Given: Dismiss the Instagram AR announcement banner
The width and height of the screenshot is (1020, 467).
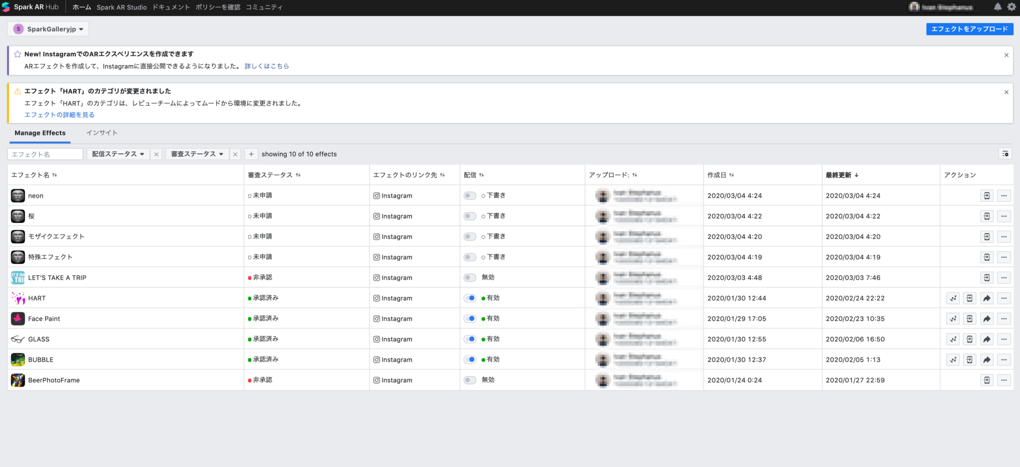Looking at the screenshot, I should click(1006, 55).
